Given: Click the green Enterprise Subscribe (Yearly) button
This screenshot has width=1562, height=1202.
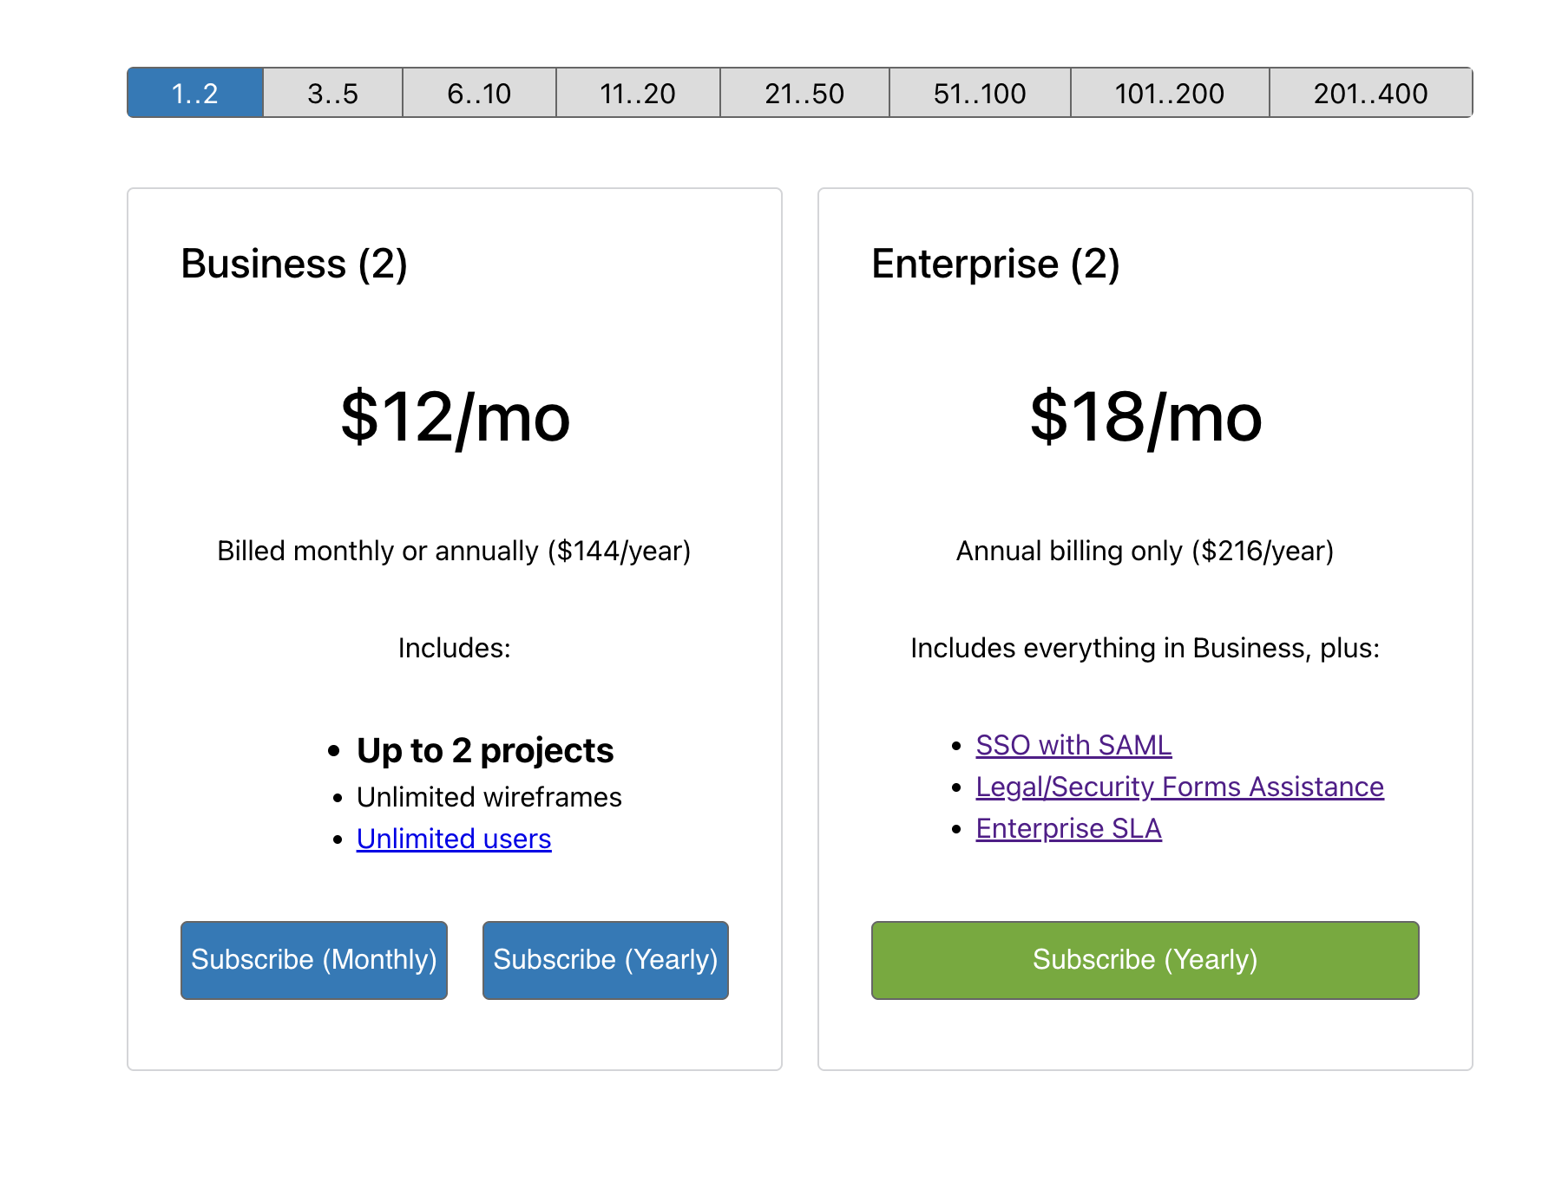Looking at the screenshot, I should point(1145,960).
